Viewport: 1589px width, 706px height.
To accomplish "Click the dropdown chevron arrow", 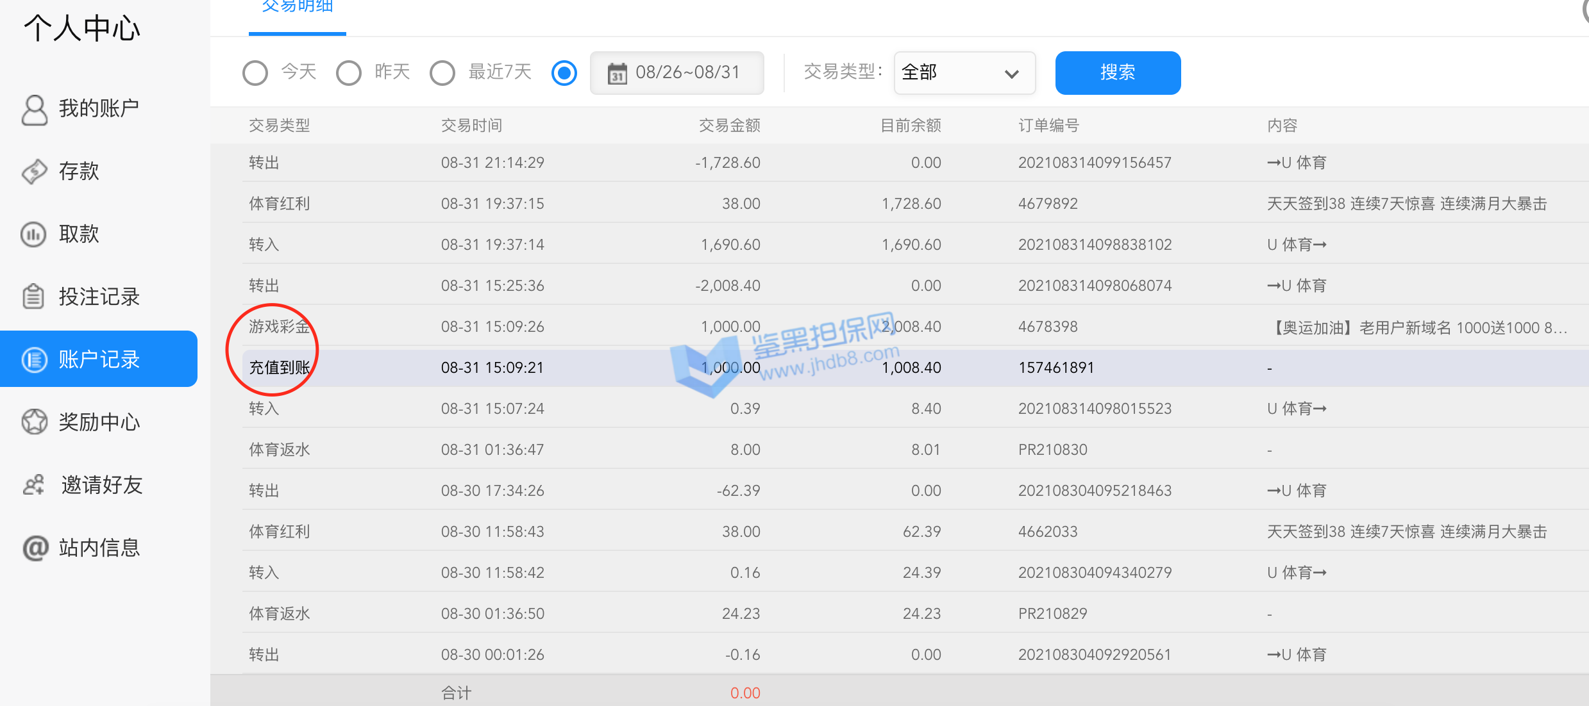I will click(1011, 74).
